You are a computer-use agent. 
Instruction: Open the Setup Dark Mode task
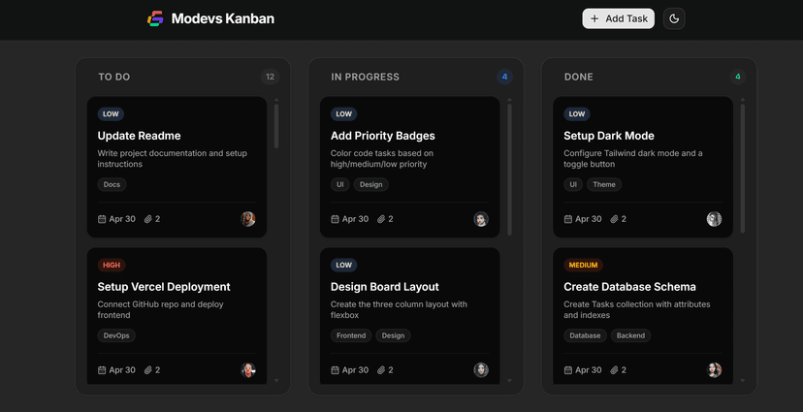[609, 136]
